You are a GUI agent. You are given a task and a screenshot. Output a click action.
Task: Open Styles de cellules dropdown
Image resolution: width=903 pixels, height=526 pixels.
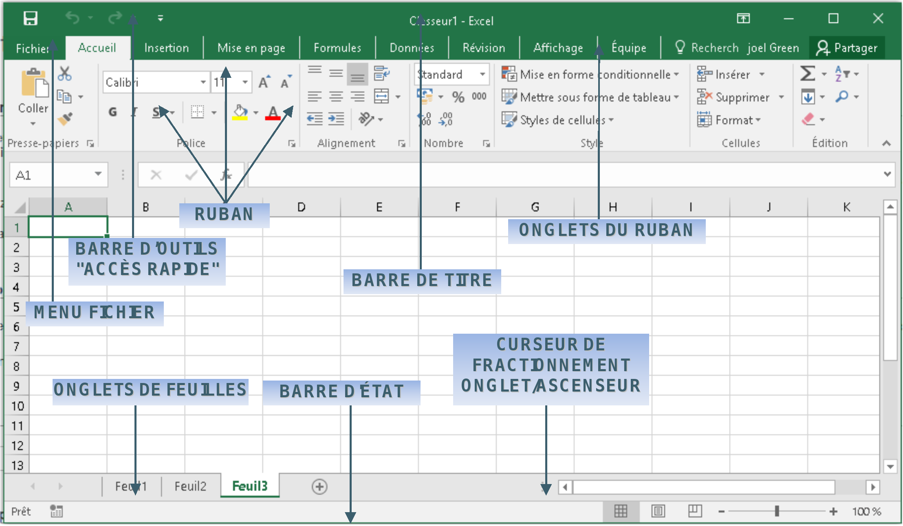(558, 120)
